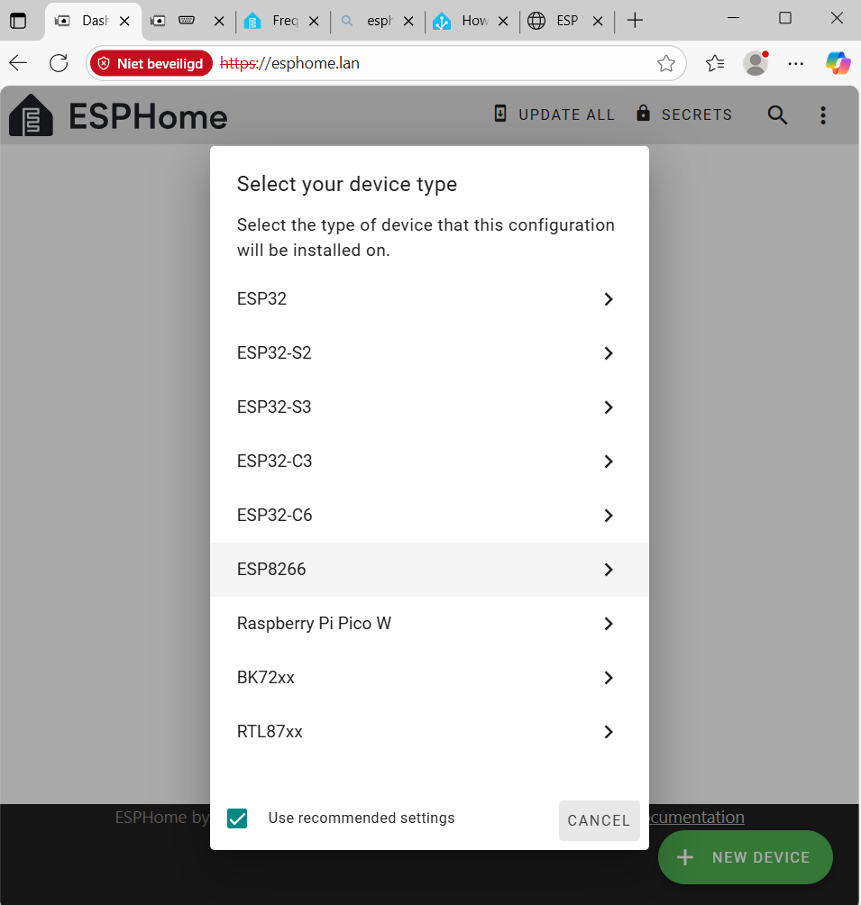Click the browser back arrow
The width and height of the screenshot is (861, 905).
(x=18, y=63)
